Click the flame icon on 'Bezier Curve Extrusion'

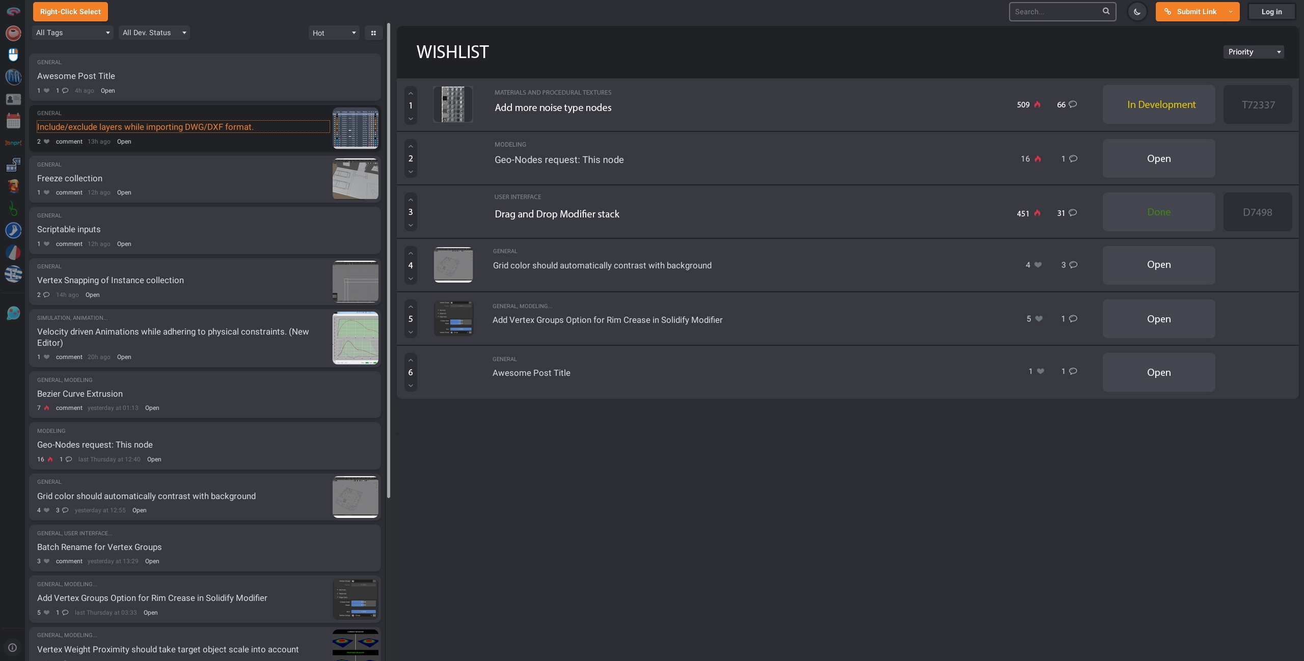coord(46,408)
